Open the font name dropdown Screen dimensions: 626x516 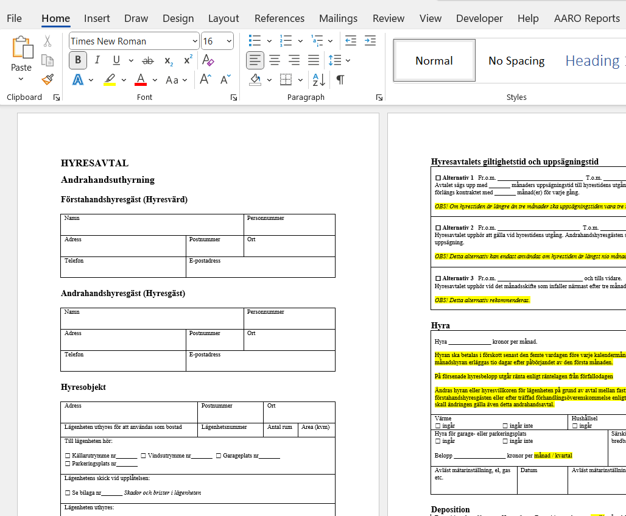(x=195, y=41)
